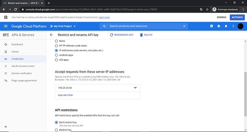Viewport: 247px width, 132px height.
Task: Open the help question mark icon
Action: 219,26
